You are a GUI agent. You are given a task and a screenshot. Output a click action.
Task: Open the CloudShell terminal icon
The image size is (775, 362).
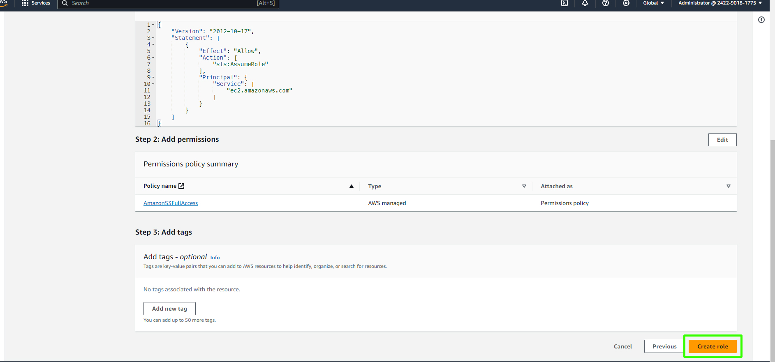tap(564, 3)
